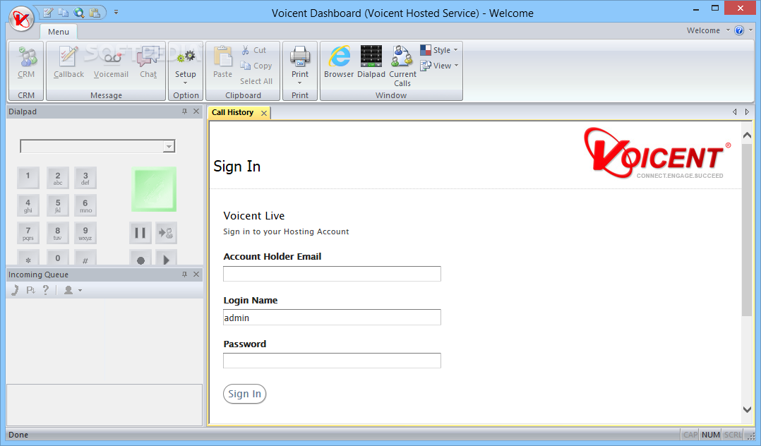Click the Sign In button
The width and height of the screenshot is (761, 446).
pos(244,394)
